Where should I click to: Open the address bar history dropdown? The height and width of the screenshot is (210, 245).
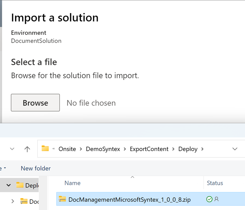235,149
